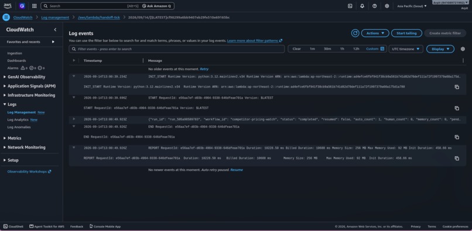
Task: Open Log Anomalies in sidebar
Action: (19, 127)
